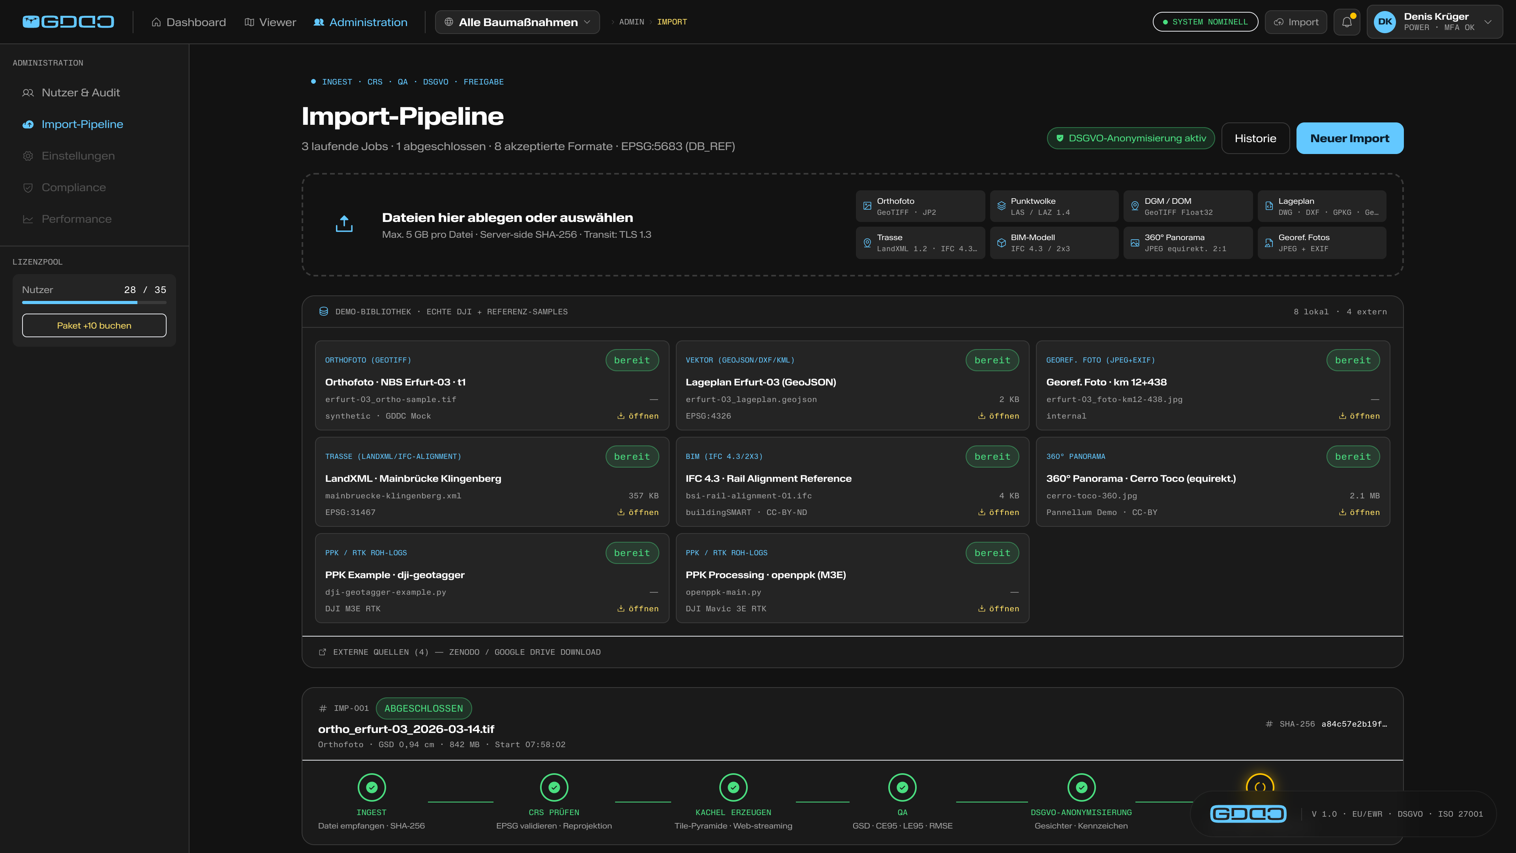The image size is (1516, 853).
Task: Click DSGVO-Anonymisierung aktiv badge
Action: point(1131,138)
